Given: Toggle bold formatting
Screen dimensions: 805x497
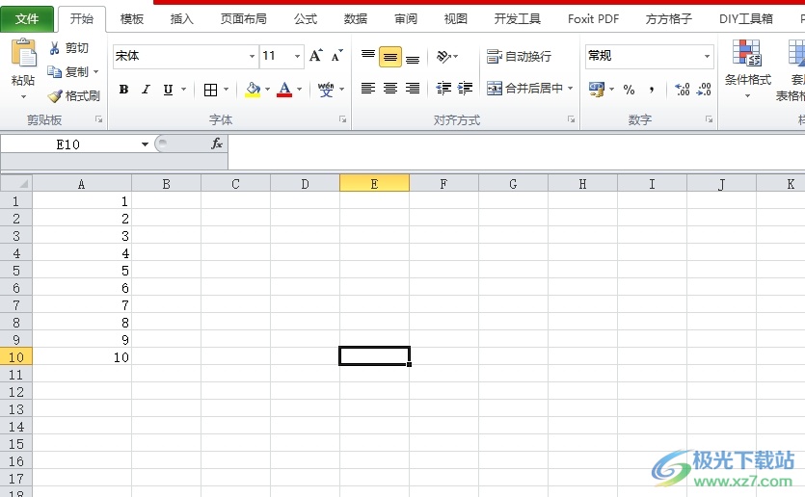Looking at the screenshot, I should (123, 90).
